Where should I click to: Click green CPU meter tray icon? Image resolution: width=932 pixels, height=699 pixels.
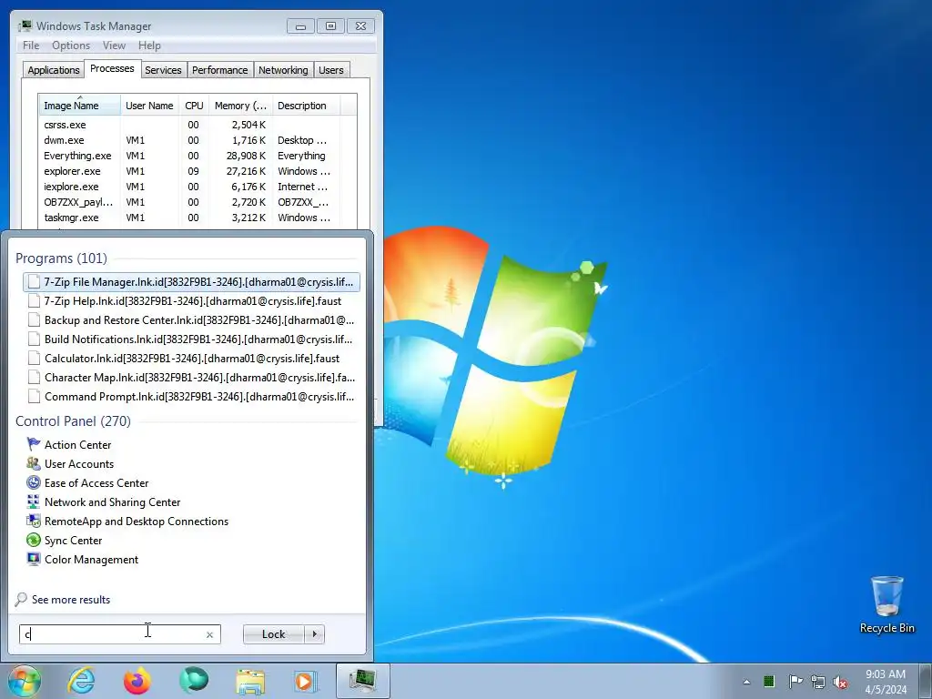(769, 681)
